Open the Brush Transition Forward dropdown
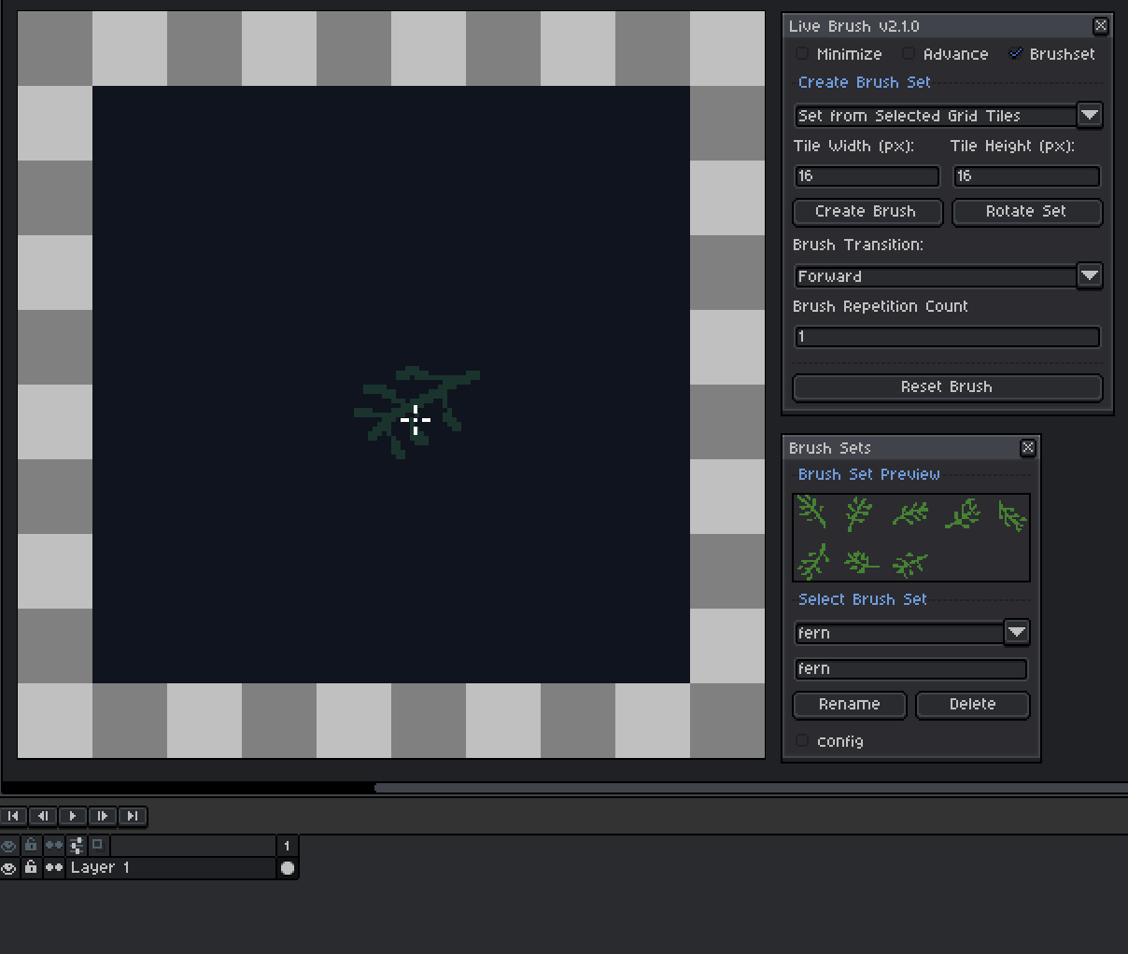 point(948,276)
